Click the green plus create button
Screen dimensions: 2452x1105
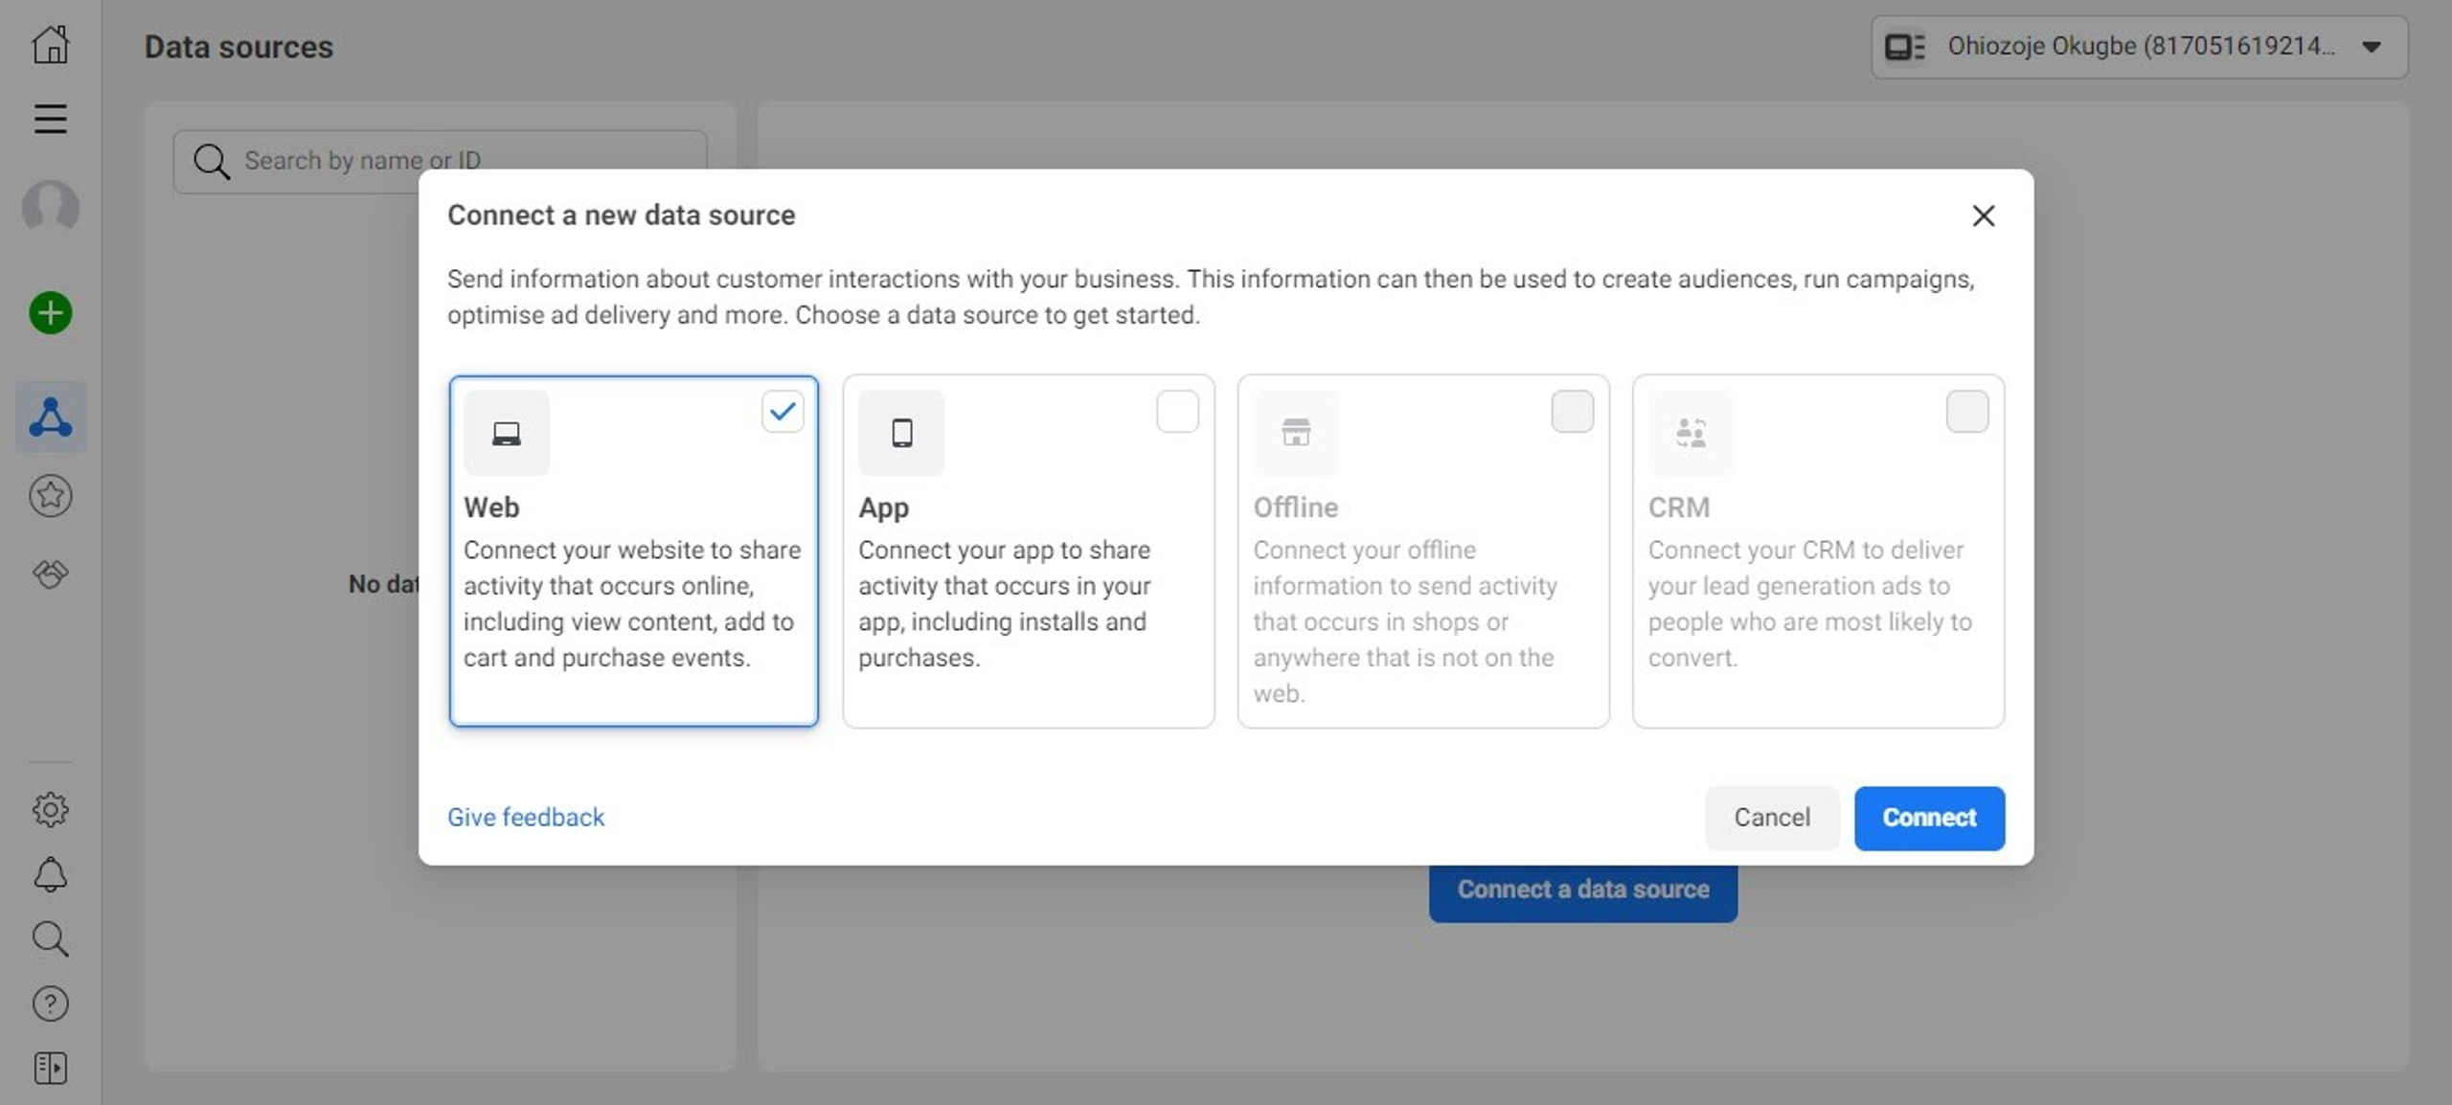click(x=50, y=313)
